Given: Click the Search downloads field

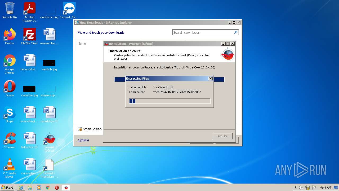Looking at the screenshot, I should pos(203,32).
